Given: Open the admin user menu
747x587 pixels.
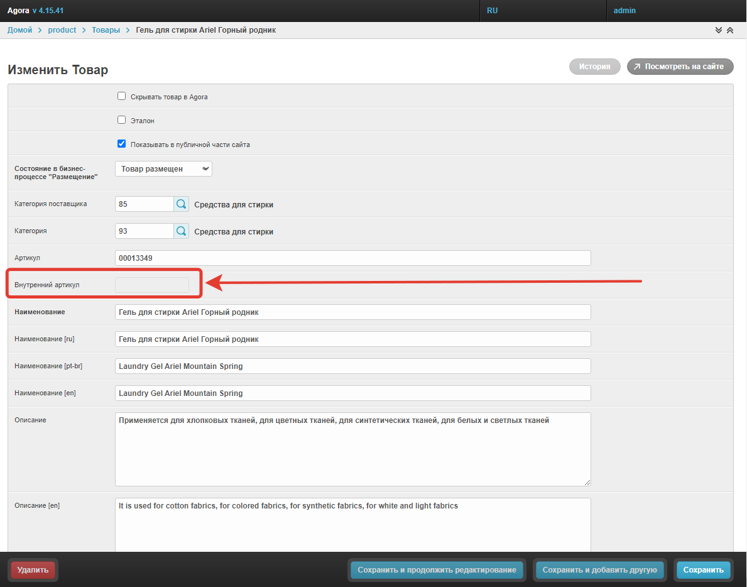Looking at the screenshot, I should 624,11.
